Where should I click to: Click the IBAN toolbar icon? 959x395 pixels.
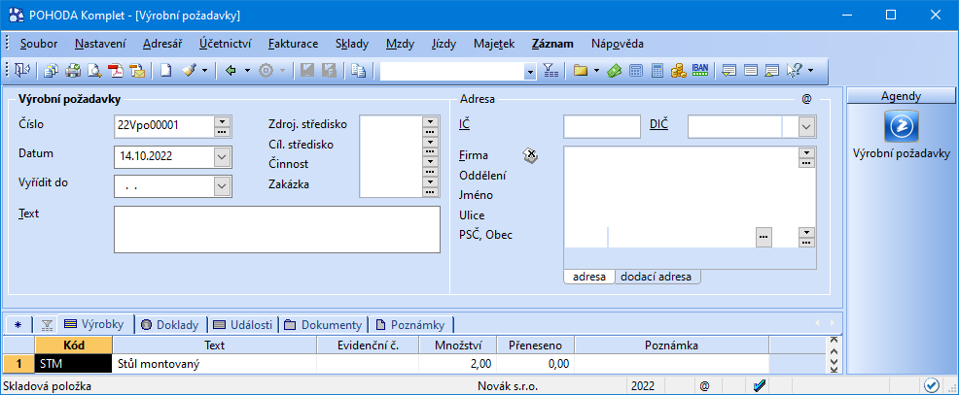click(699, 71)
